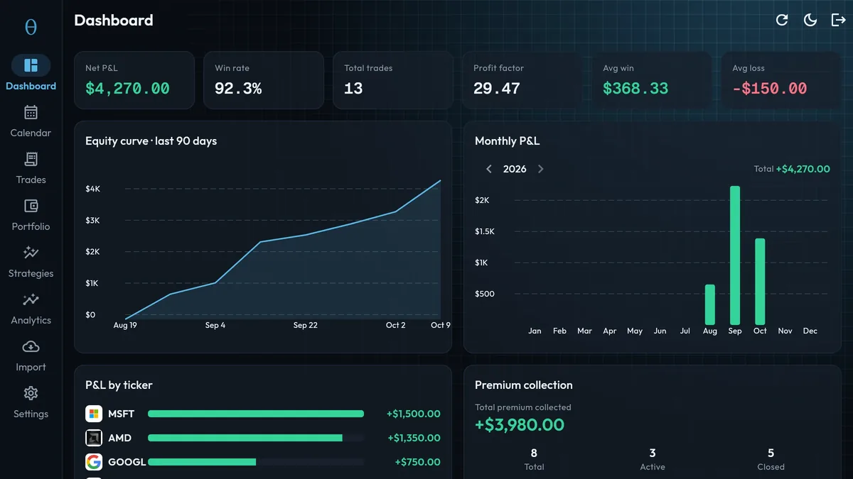Click the AMD profit bar
The image size is (853, 479).
[x=245, y=438]
